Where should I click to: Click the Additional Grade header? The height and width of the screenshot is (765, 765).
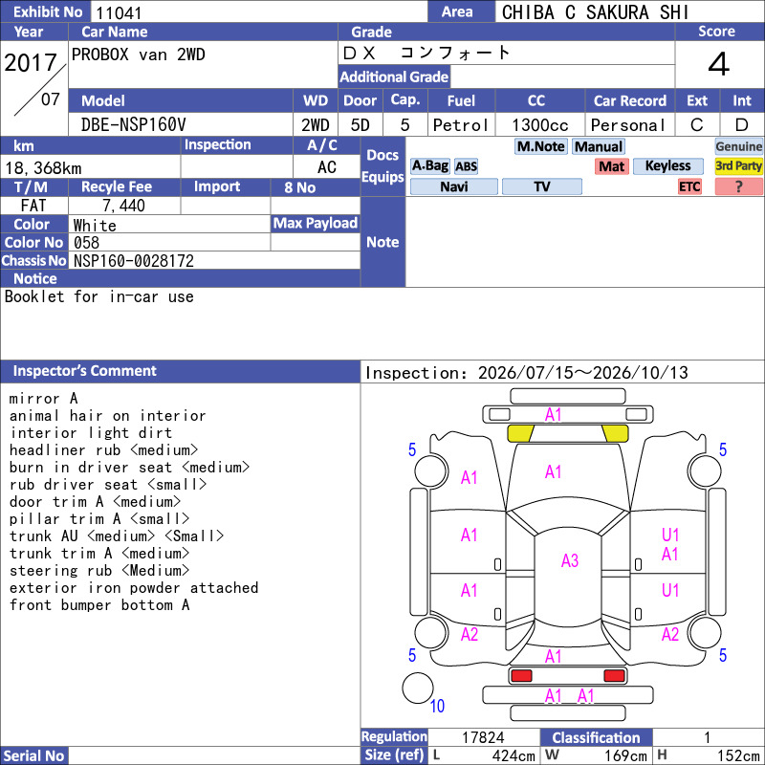point(394,76)
